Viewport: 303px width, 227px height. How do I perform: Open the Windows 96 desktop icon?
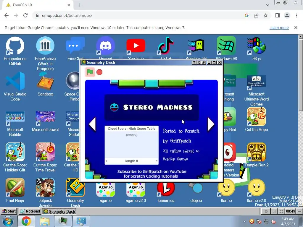pyautogui.click(x=226, y=48)
